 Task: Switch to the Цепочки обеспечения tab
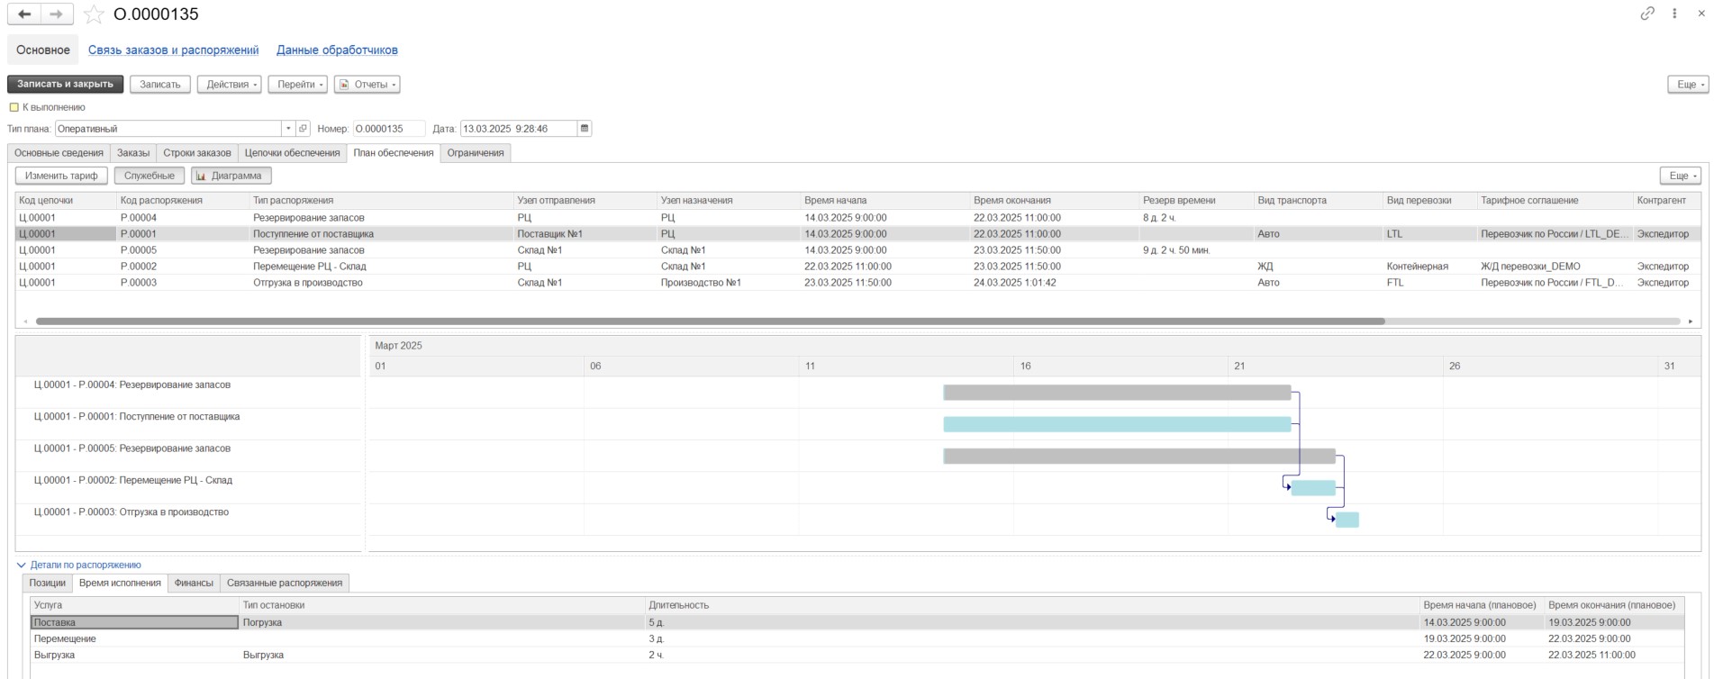[x=292, y=153]
